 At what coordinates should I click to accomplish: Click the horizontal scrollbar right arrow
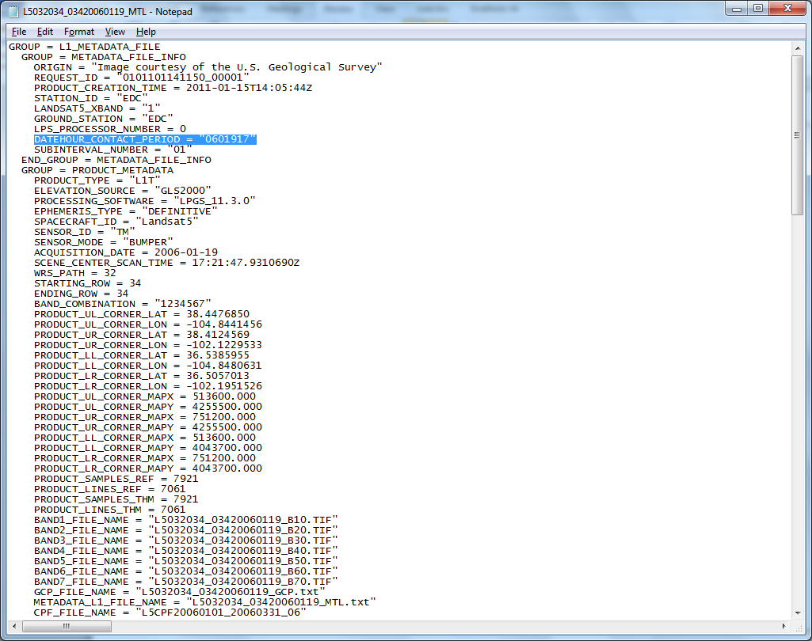point(784,626)
